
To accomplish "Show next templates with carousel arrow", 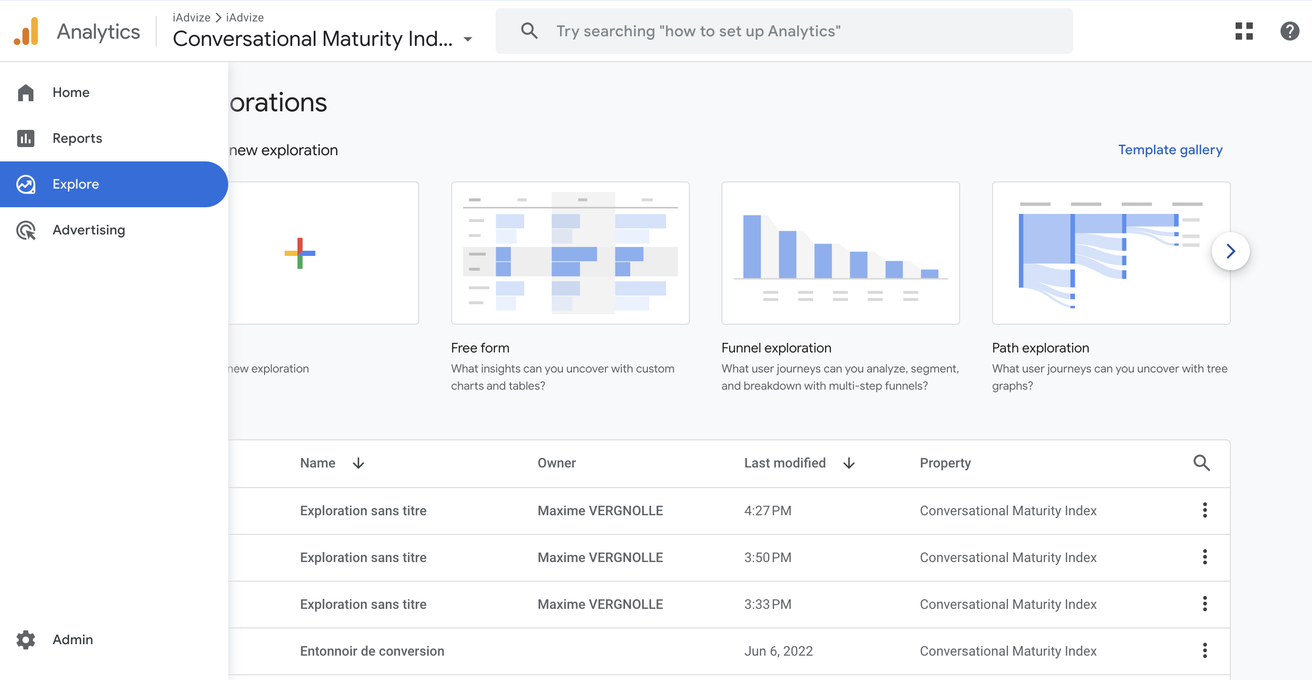I will coord(1230,251).
